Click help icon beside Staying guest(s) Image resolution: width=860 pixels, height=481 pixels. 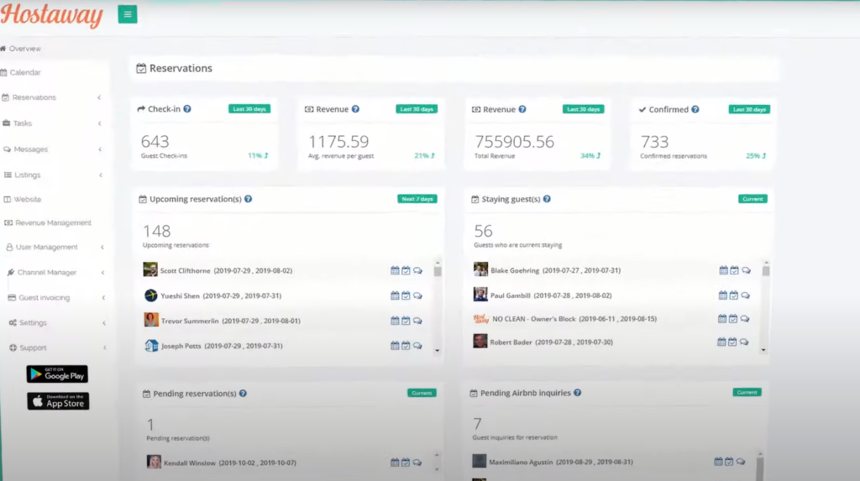click(x=547, y=199)
